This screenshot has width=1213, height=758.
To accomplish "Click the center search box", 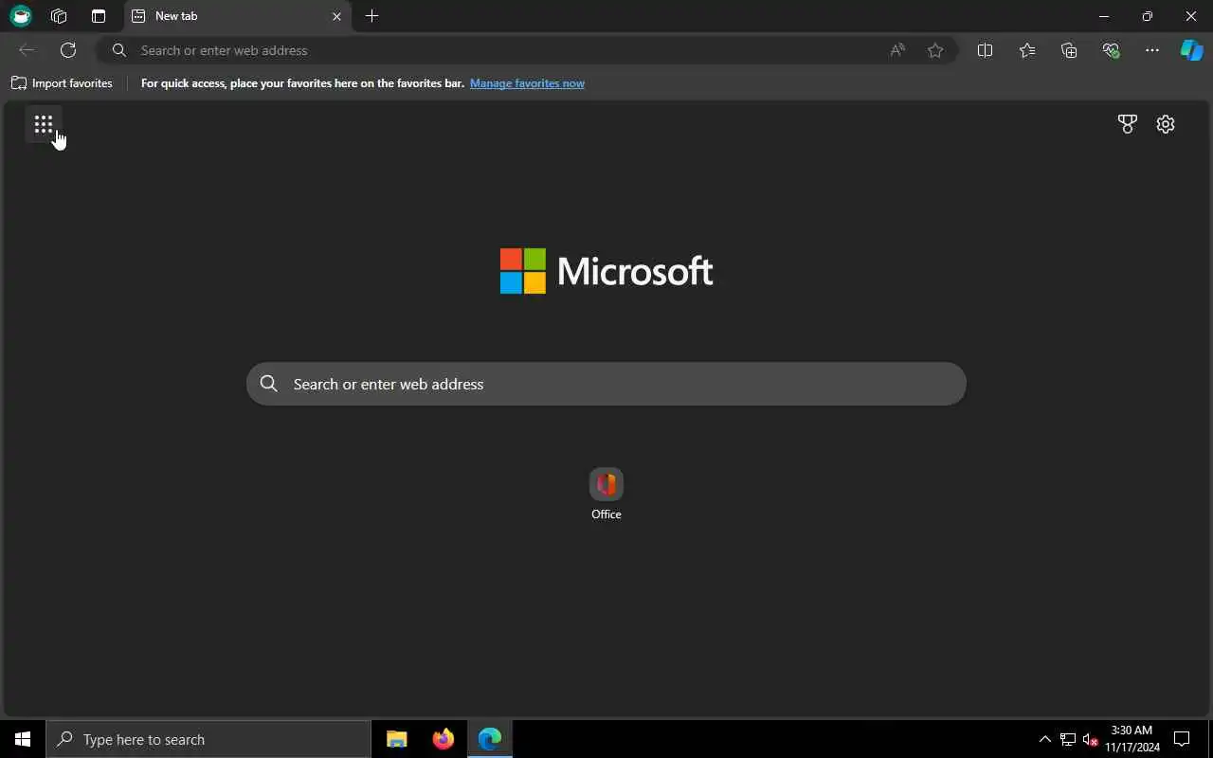I will [606, 384].
